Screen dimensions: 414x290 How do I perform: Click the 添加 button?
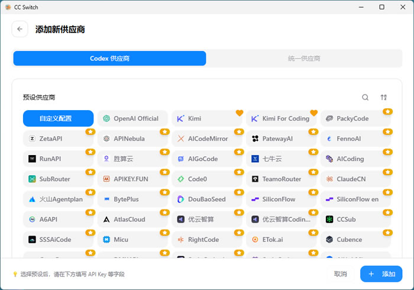[381, 274]
